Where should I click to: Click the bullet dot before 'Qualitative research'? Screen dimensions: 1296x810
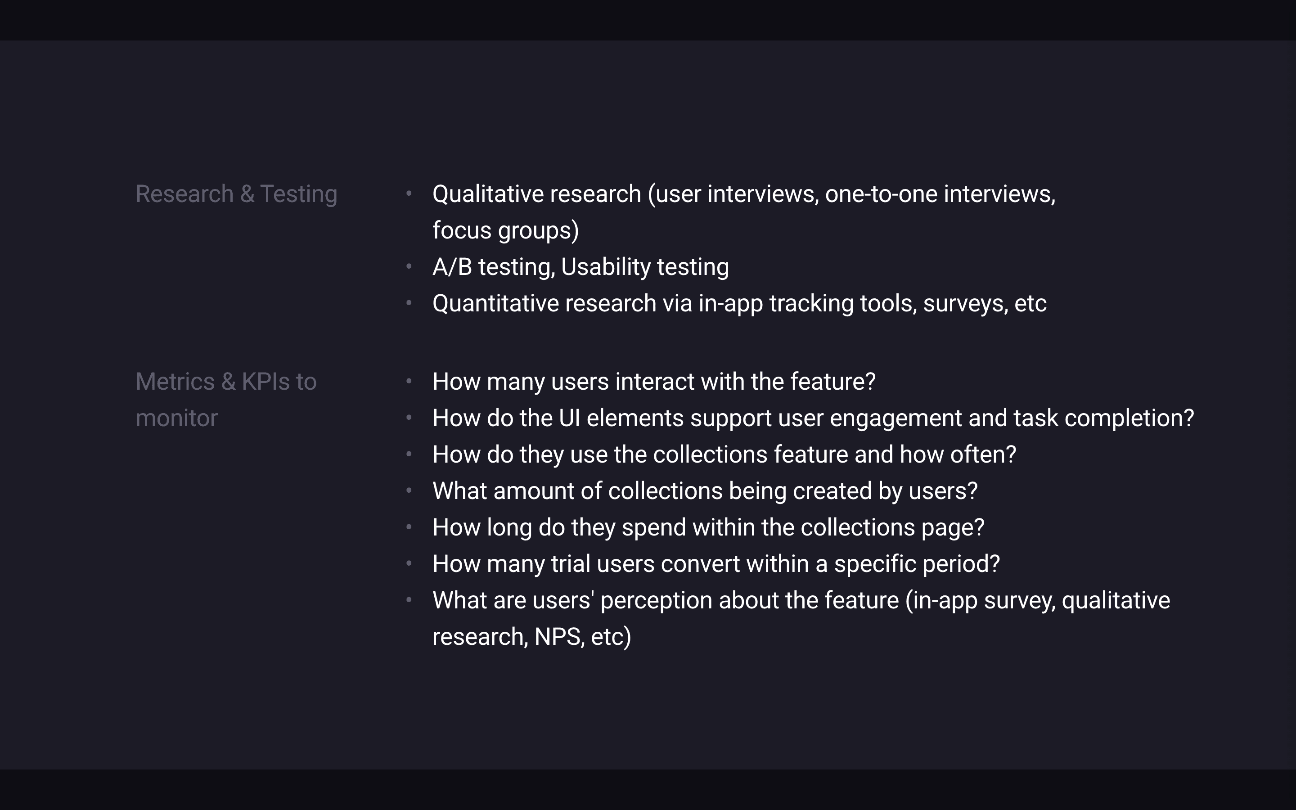(x=409, y=193)
